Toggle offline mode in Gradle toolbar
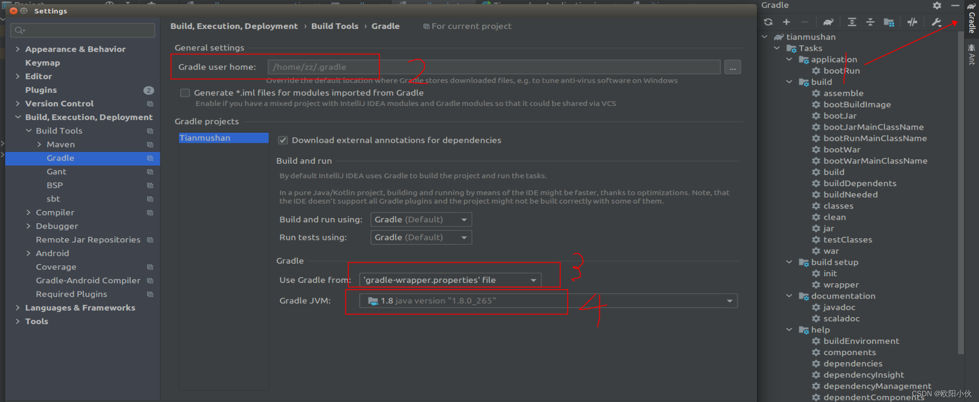Viewport: 979px width, 402px height. coord(912,22)
